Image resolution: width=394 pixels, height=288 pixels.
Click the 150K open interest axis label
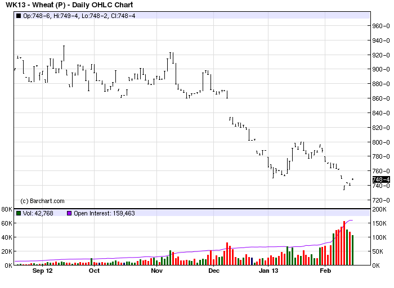[x=379, y=223]
